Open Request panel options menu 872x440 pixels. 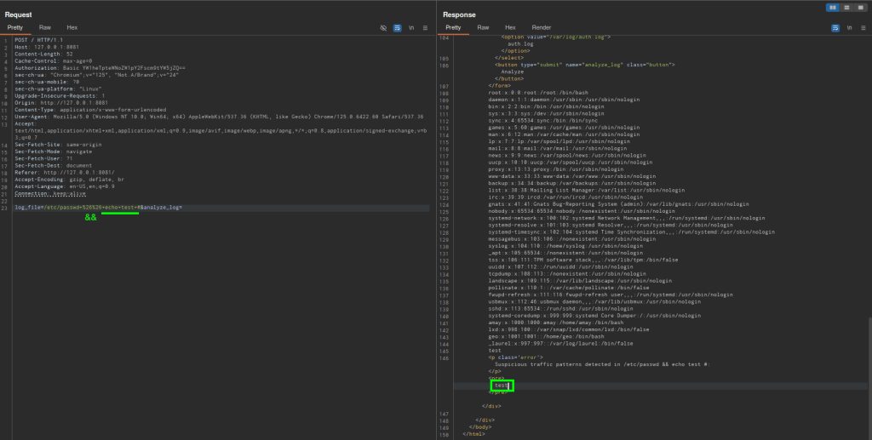pos(425,27)
